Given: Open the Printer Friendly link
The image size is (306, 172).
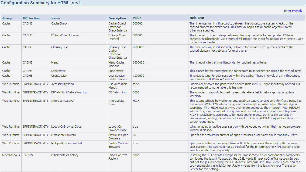Looking at the screenshot, I should point(292,11).
